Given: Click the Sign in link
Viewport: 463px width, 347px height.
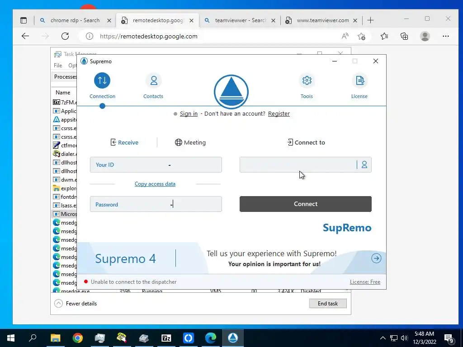Looking at the screenshot, I should pos(189,113).
